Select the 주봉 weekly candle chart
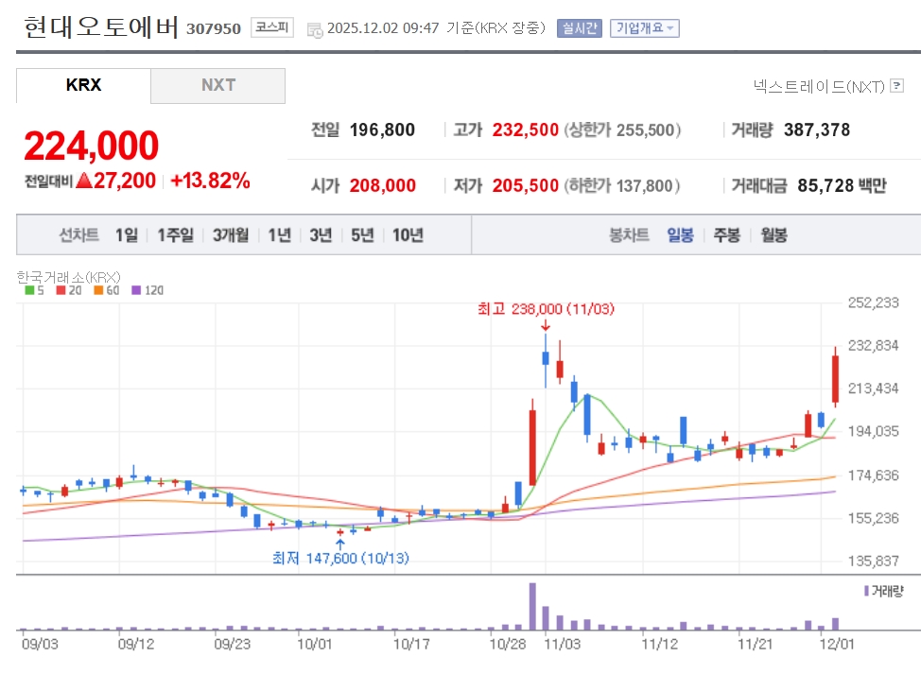The image size is (921, 674). (726, 235)
